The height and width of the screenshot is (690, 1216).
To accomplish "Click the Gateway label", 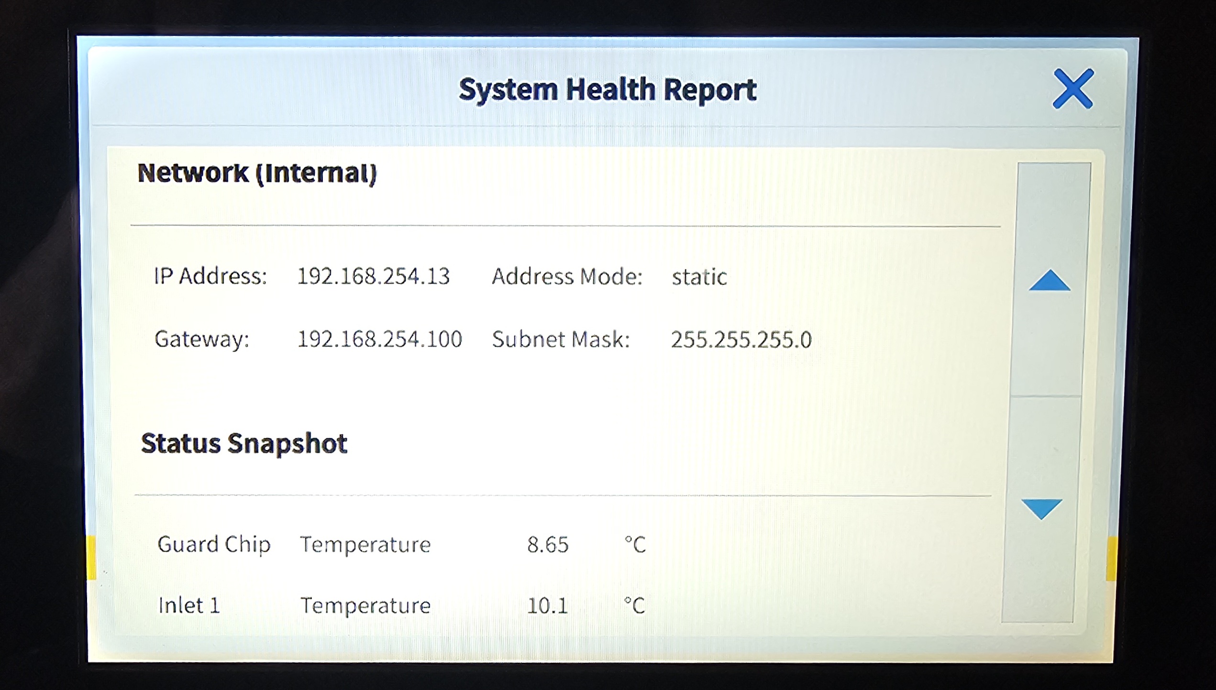I will pyautogui.click(x=202, y=340).
